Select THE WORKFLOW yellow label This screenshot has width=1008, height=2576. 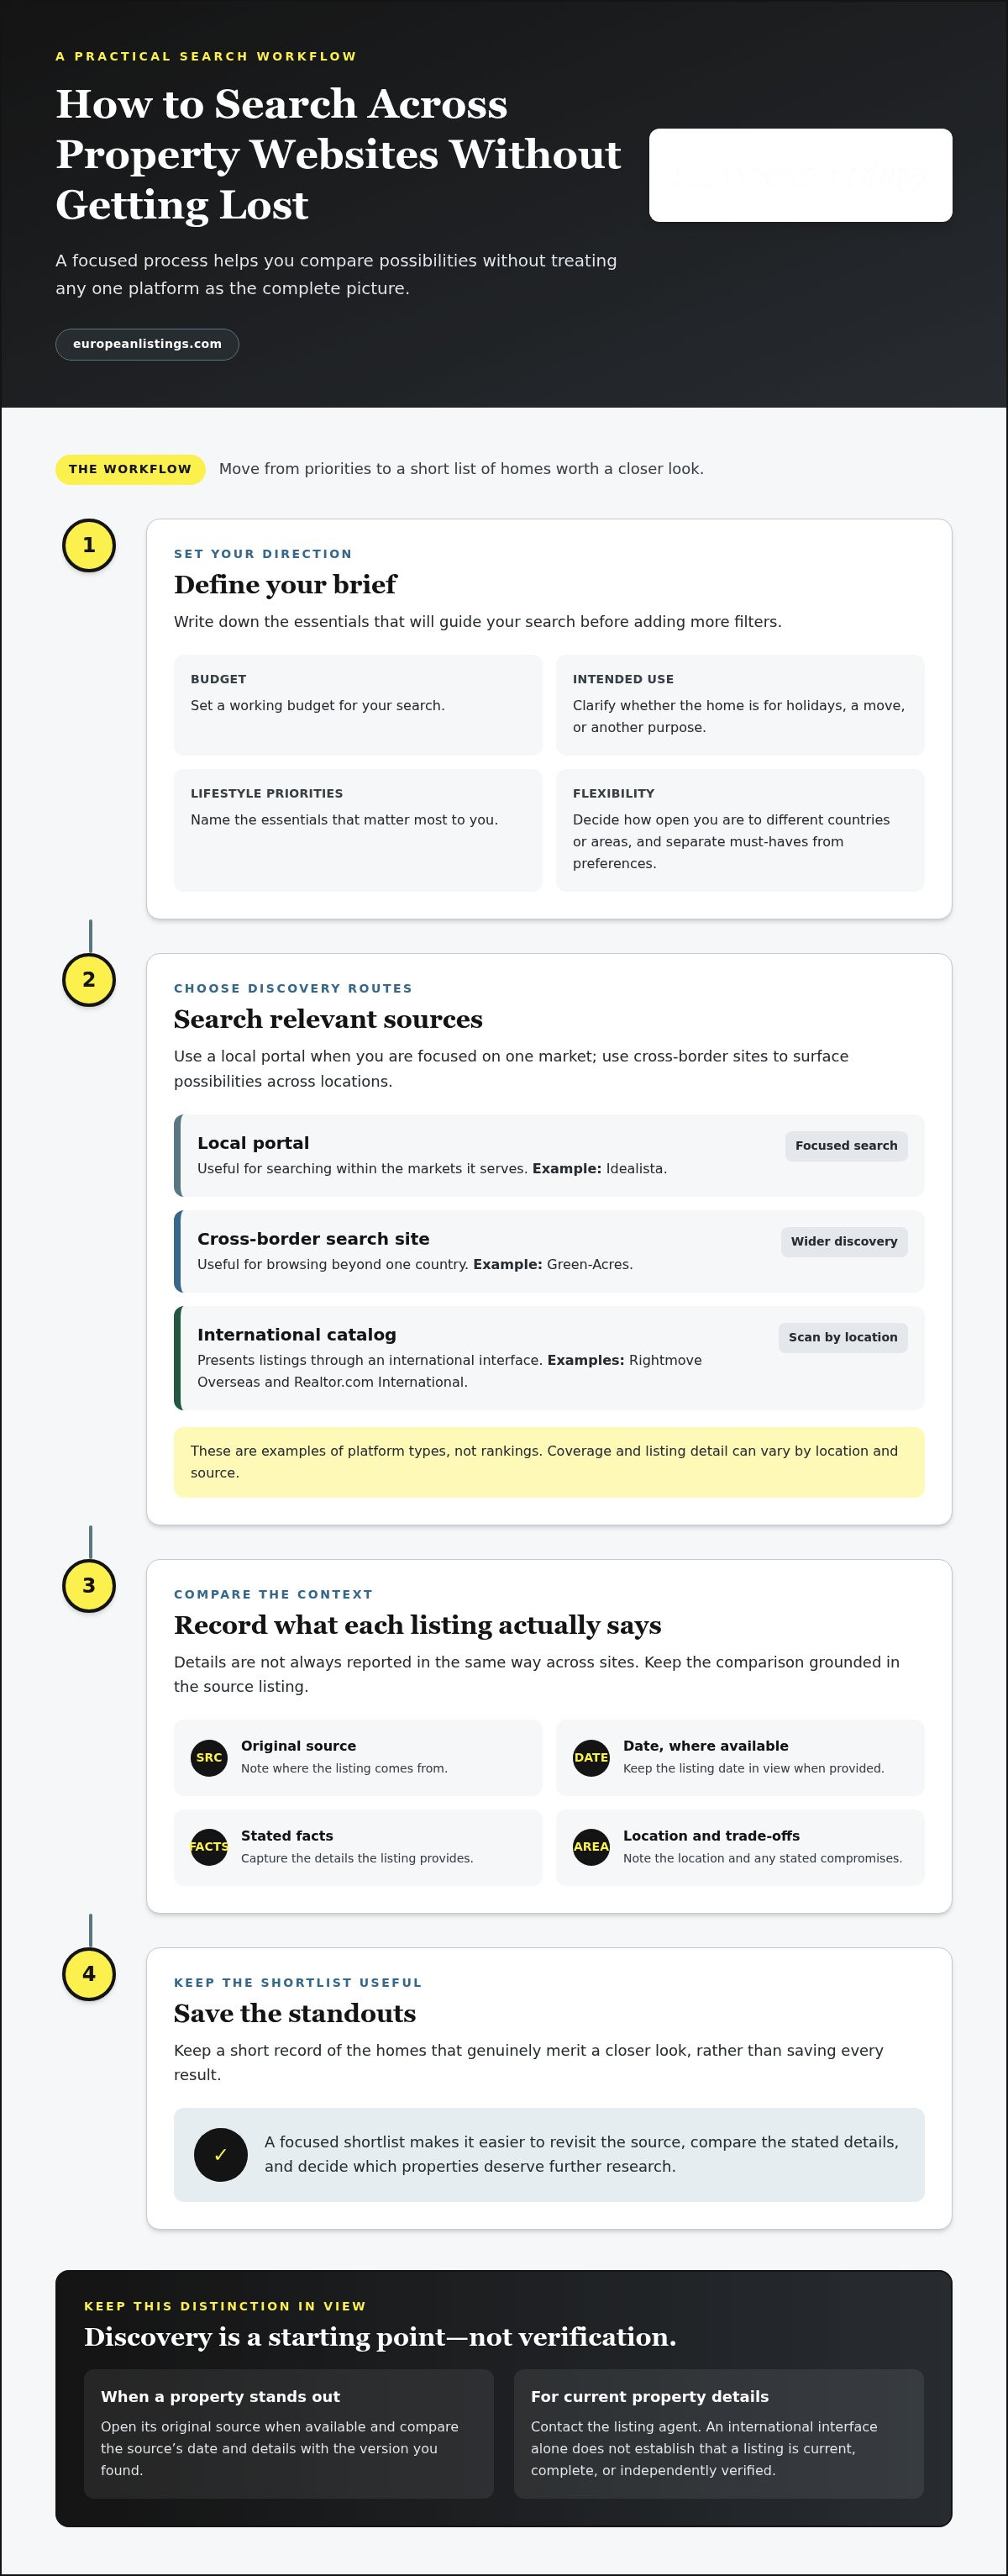[x=130, y=469]
